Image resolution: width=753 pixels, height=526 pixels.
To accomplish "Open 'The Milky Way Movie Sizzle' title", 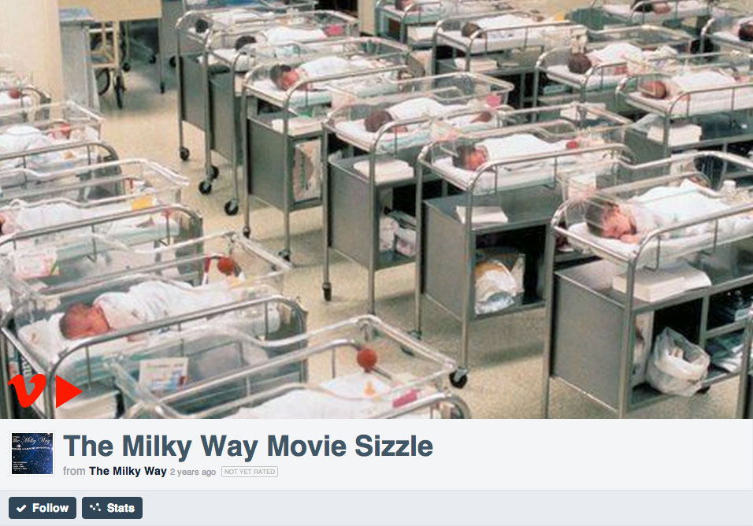I will tap(248, 446).
